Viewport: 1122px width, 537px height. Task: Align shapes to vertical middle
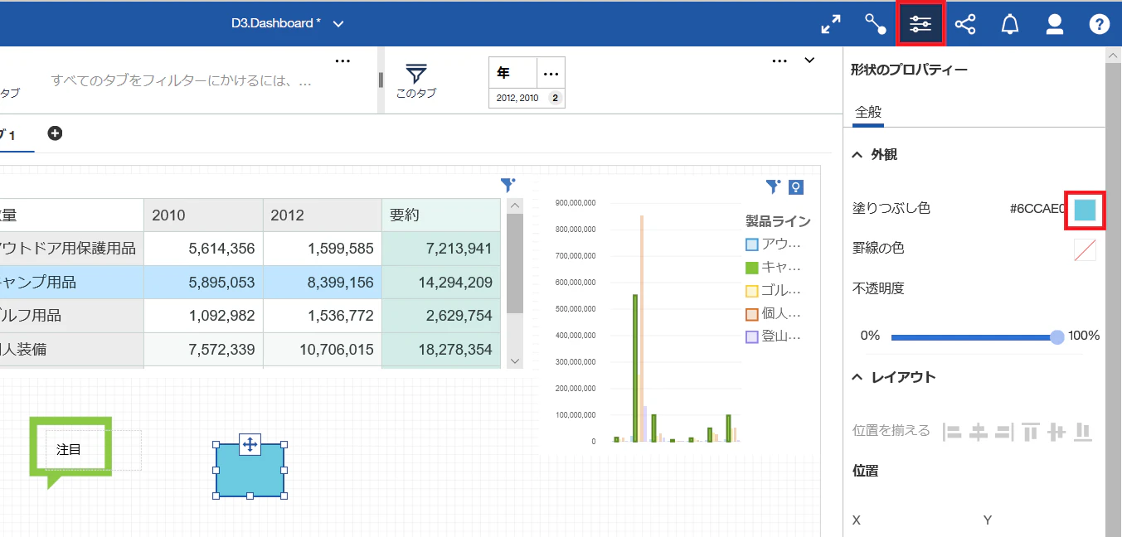[1056, 432]
